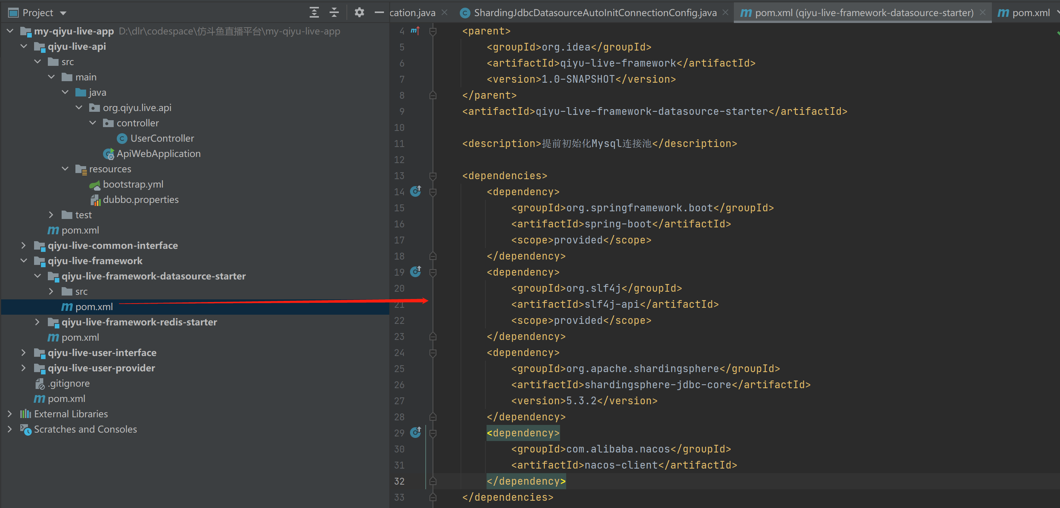The height and width of the screenshot is (508, 1060).
Task: Collapse the qiyu-live-api module
Action: [x=24, y=46]
